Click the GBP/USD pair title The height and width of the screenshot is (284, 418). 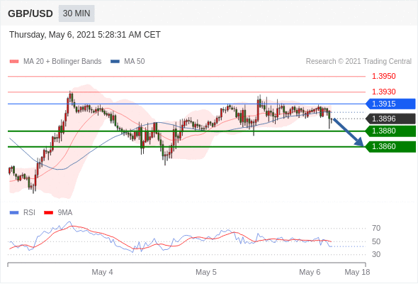pyautogui.click(x=30, y=13)
